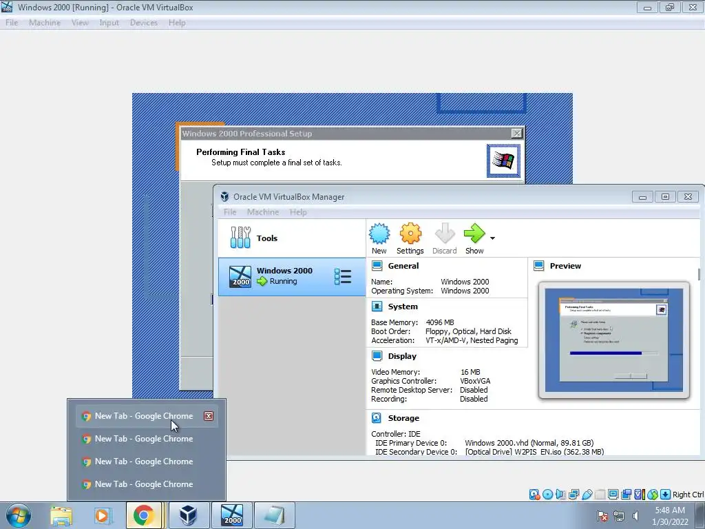Click the grayed Discard arrow icon
This screenshot has width=705, height=529.
click(x=445, y=234)
